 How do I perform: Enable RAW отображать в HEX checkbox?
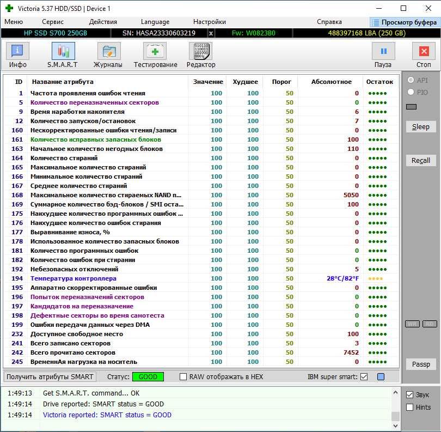183,376
